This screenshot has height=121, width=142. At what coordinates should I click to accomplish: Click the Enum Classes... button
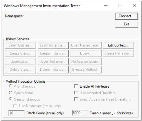pos(20,45)
